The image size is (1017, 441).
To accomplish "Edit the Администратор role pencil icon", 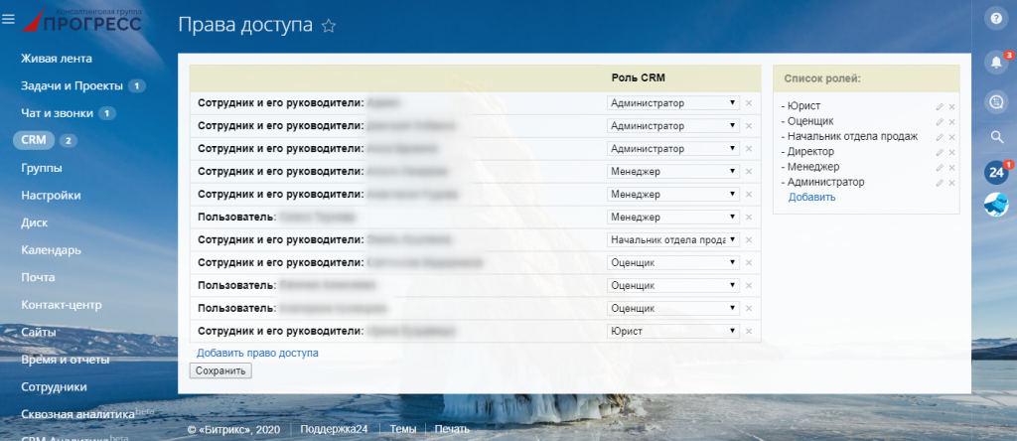I will 940,183.
